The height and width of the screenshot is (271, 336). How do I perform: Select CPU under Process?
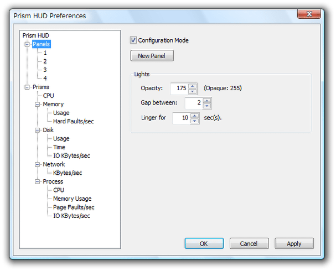click(x=59, y=190)
